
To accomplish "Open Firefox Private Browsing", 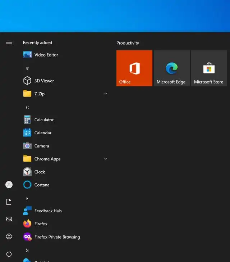I will [65, 237].
